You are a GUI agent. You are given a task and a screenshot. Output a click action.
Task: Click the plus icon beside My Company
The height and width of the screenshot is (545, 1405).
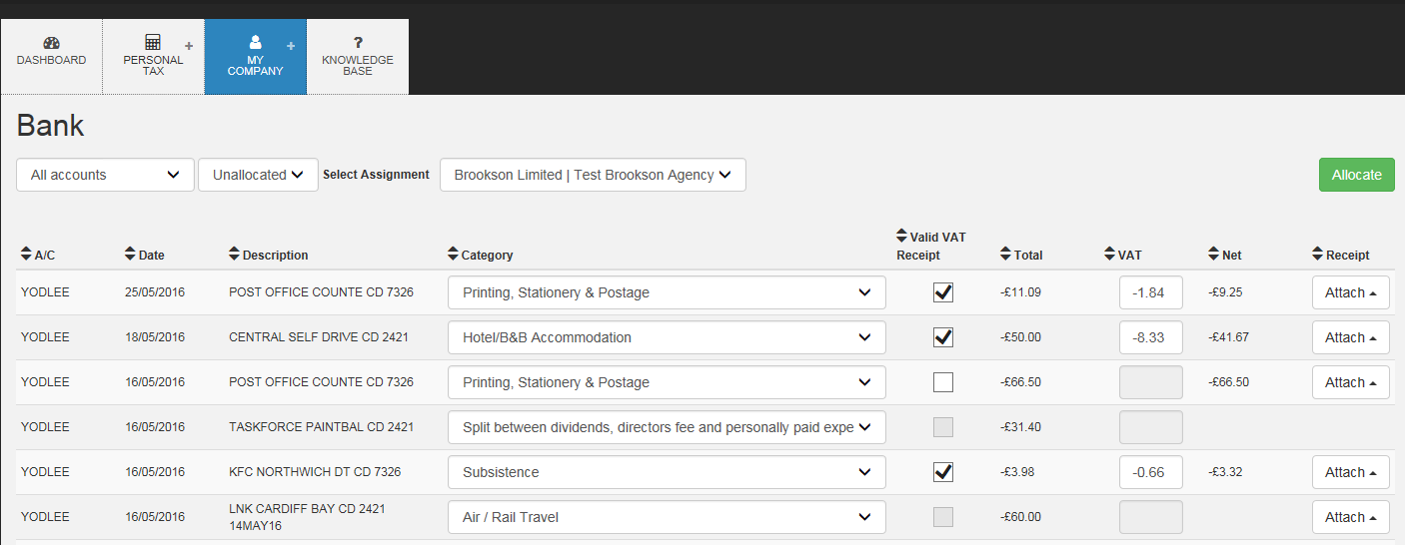(x=291, y=46)
